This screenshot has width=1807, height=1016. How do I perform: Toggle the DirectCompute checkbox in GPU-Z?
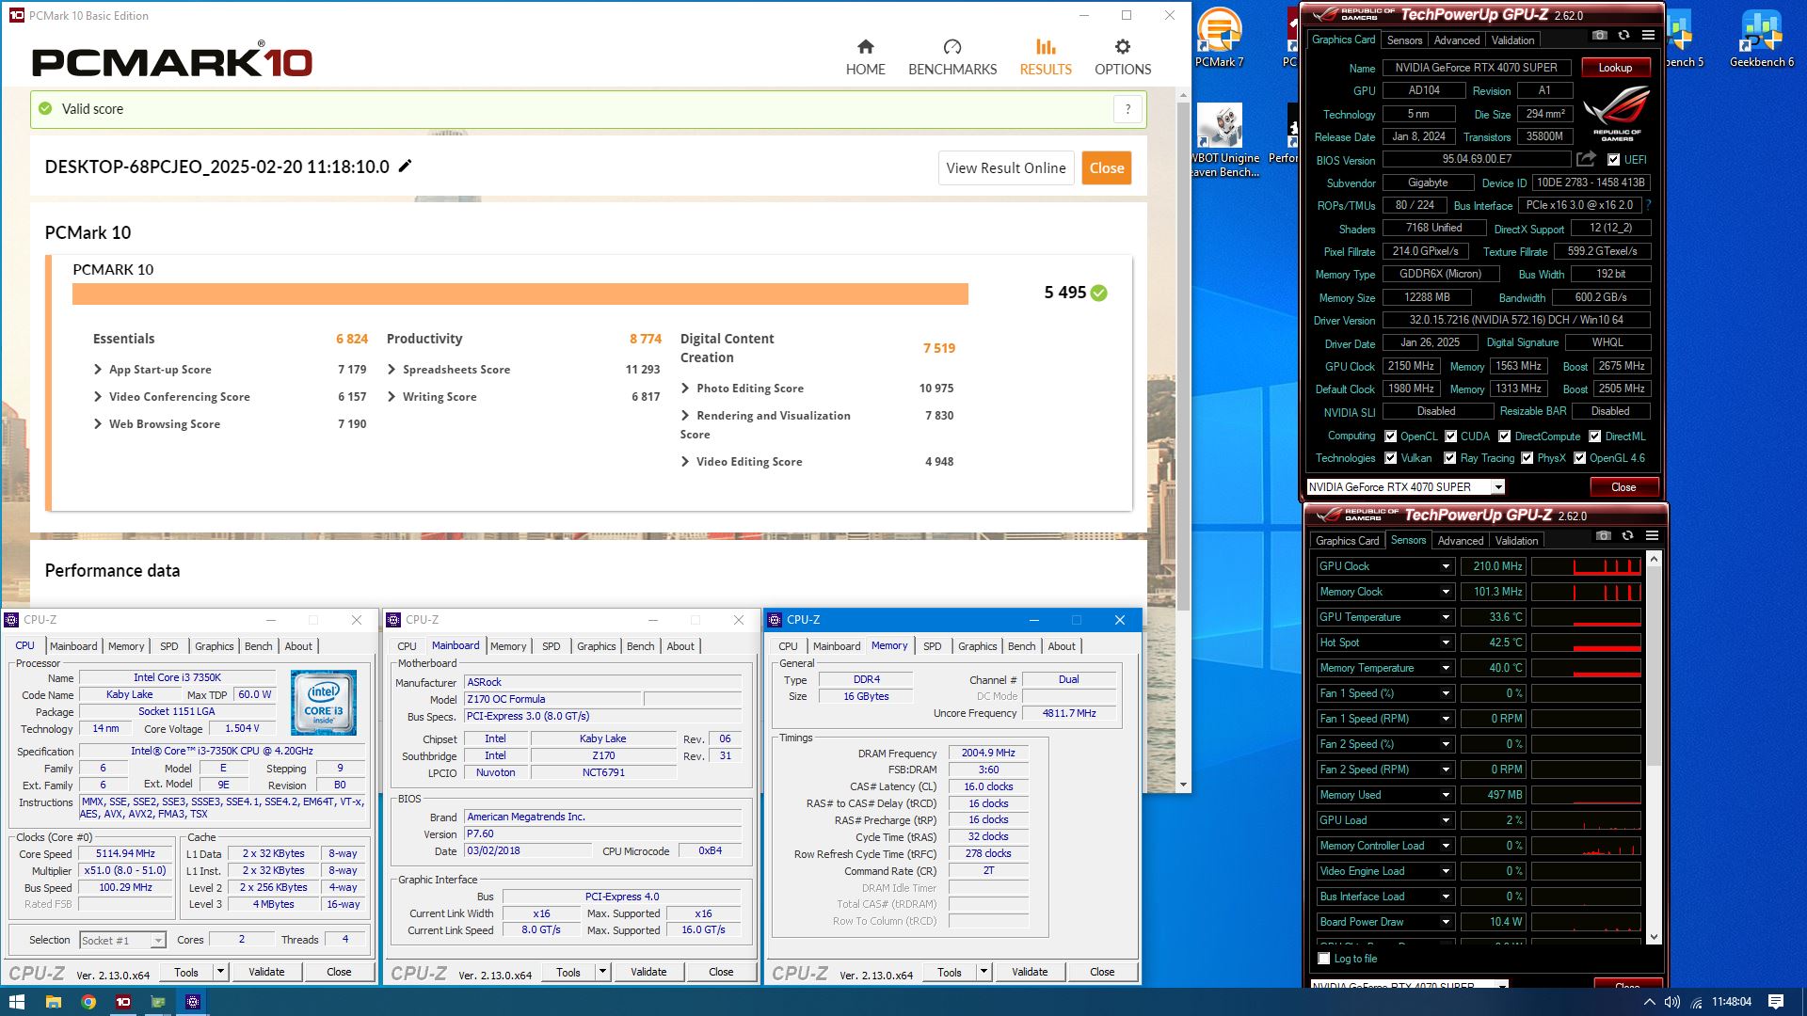[x=1504, y=437]
